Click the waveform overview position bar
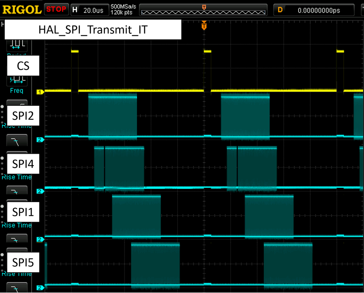Screen dimensions: 364x293 click(203, 9)
